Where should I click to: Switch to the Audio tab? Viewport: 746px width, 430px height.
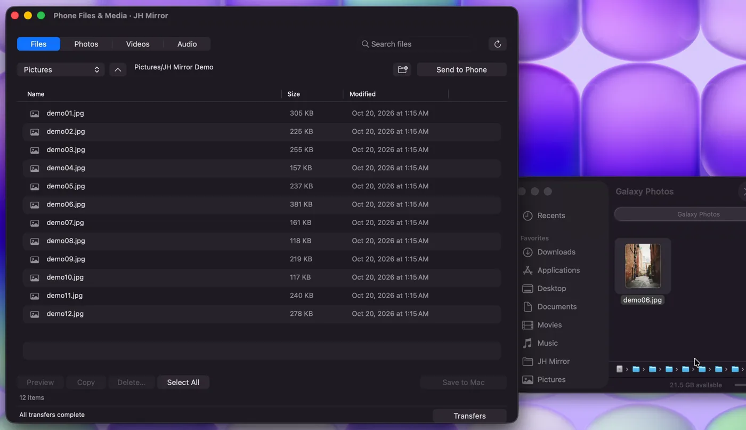tap(187, 44)
